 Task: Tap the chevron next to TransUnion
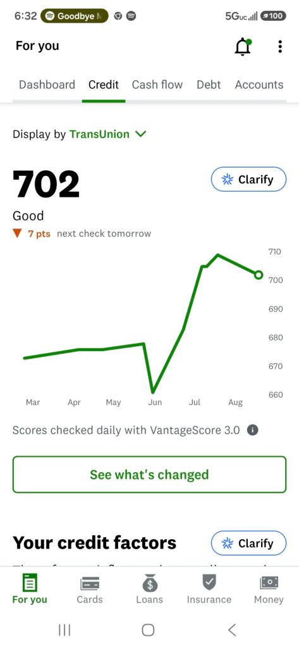tap(141, 134)
